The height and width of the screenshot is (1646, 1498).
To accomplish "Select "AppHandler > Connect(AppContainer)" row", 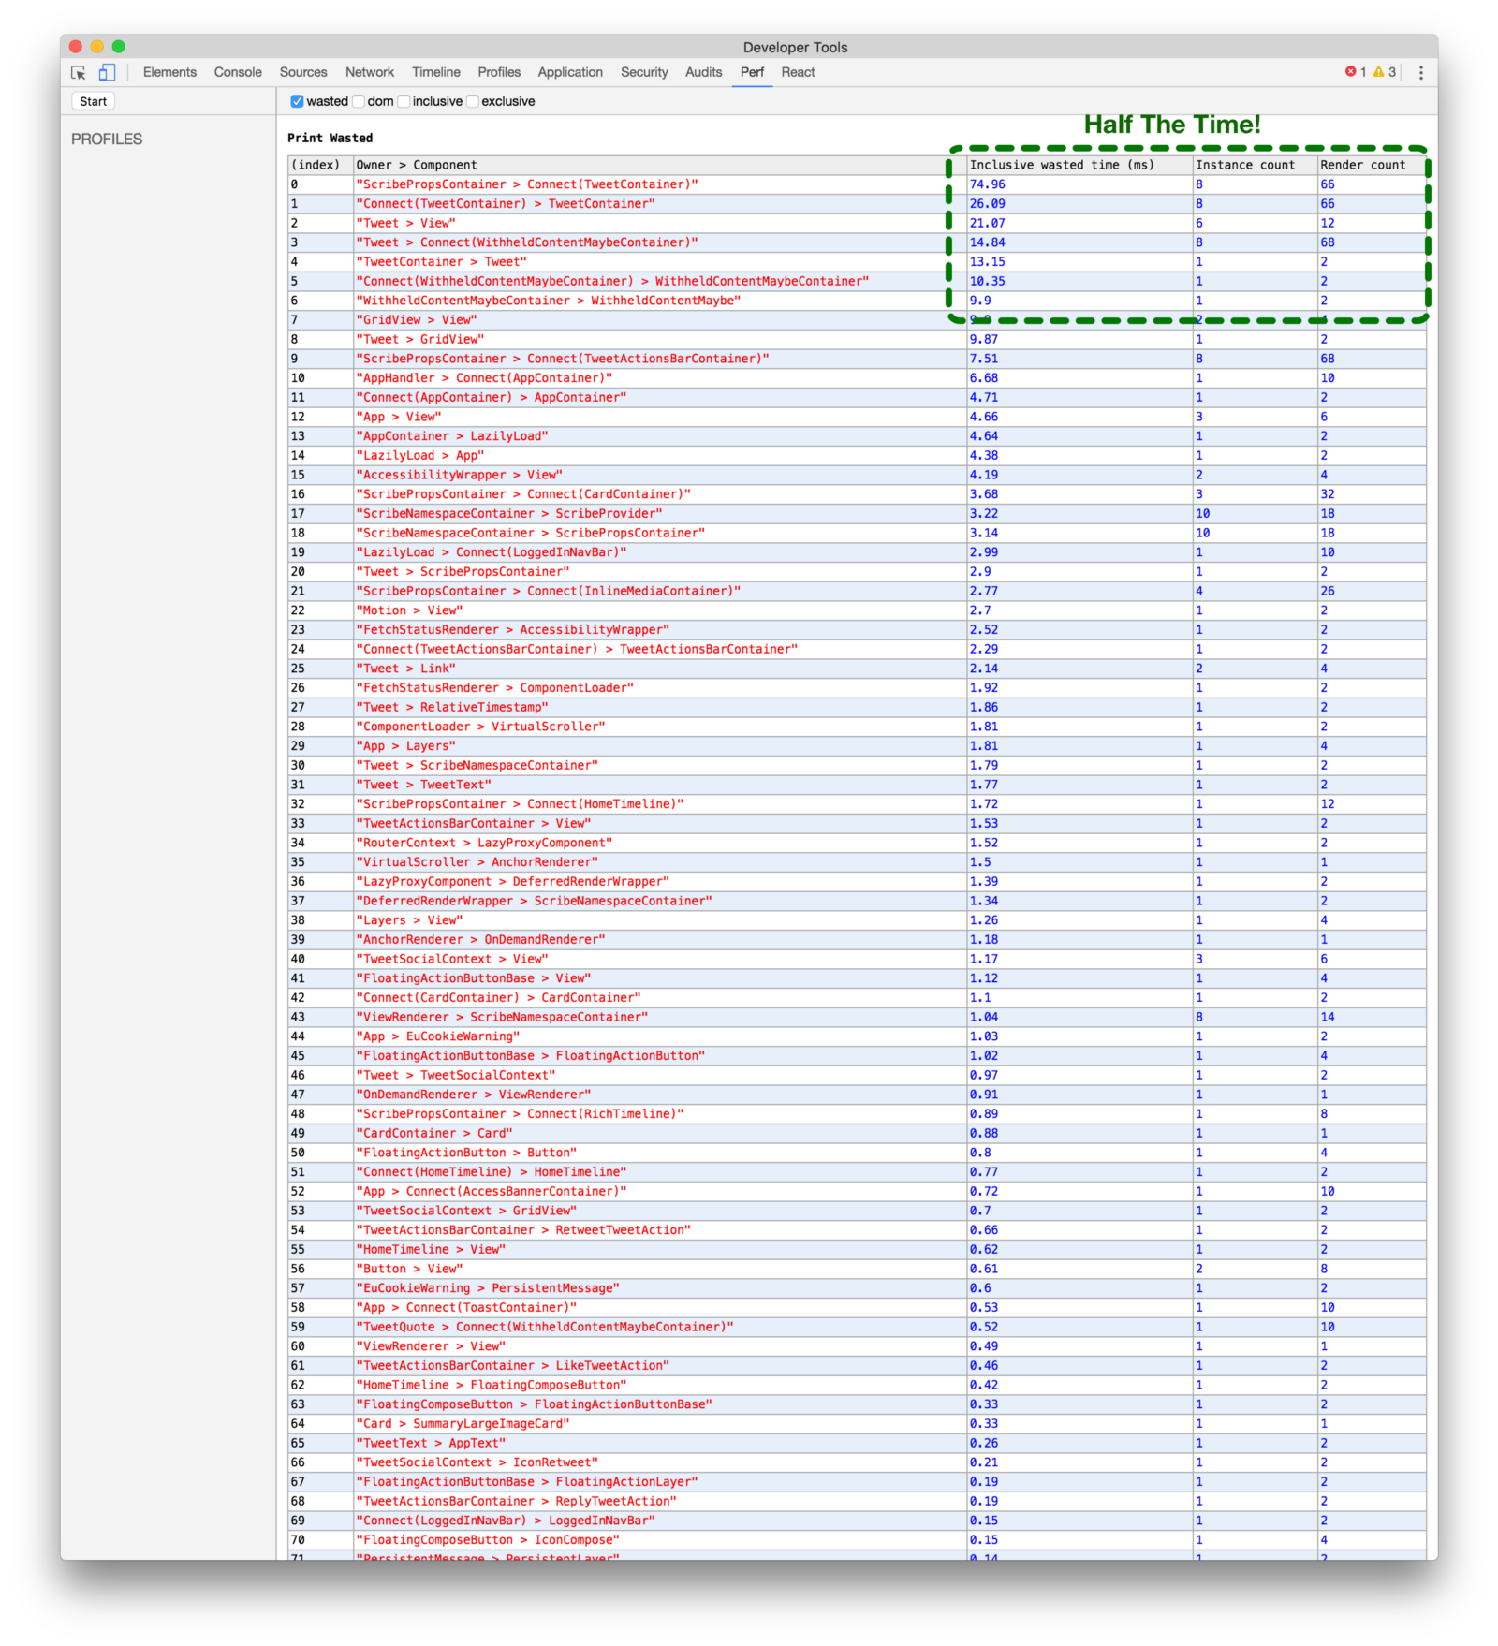I will pos(857,378).
